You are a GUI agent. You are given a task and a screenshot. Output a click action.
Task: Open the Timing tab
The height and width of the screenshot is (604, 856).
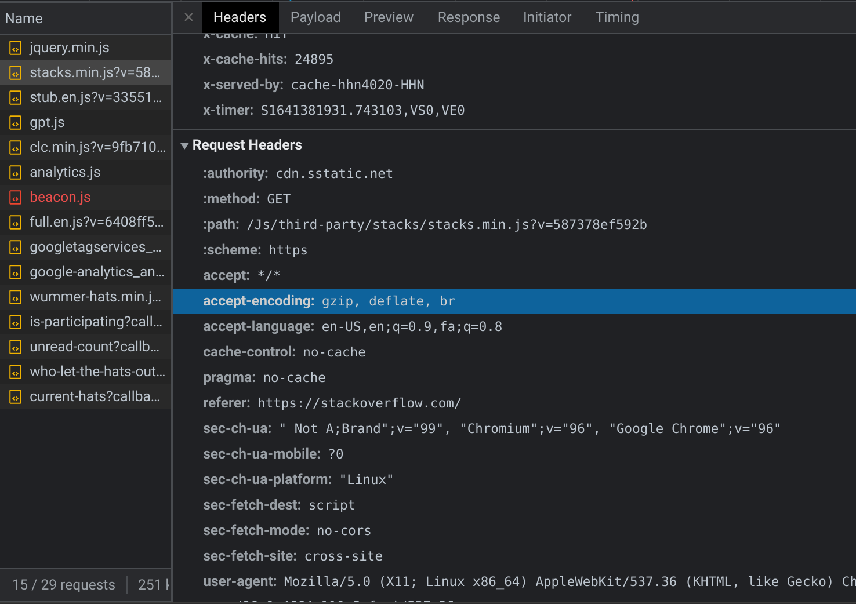617,17
